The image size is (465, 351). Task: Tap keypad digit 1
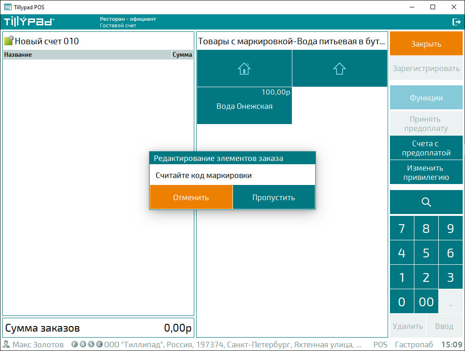coord(402,277)
